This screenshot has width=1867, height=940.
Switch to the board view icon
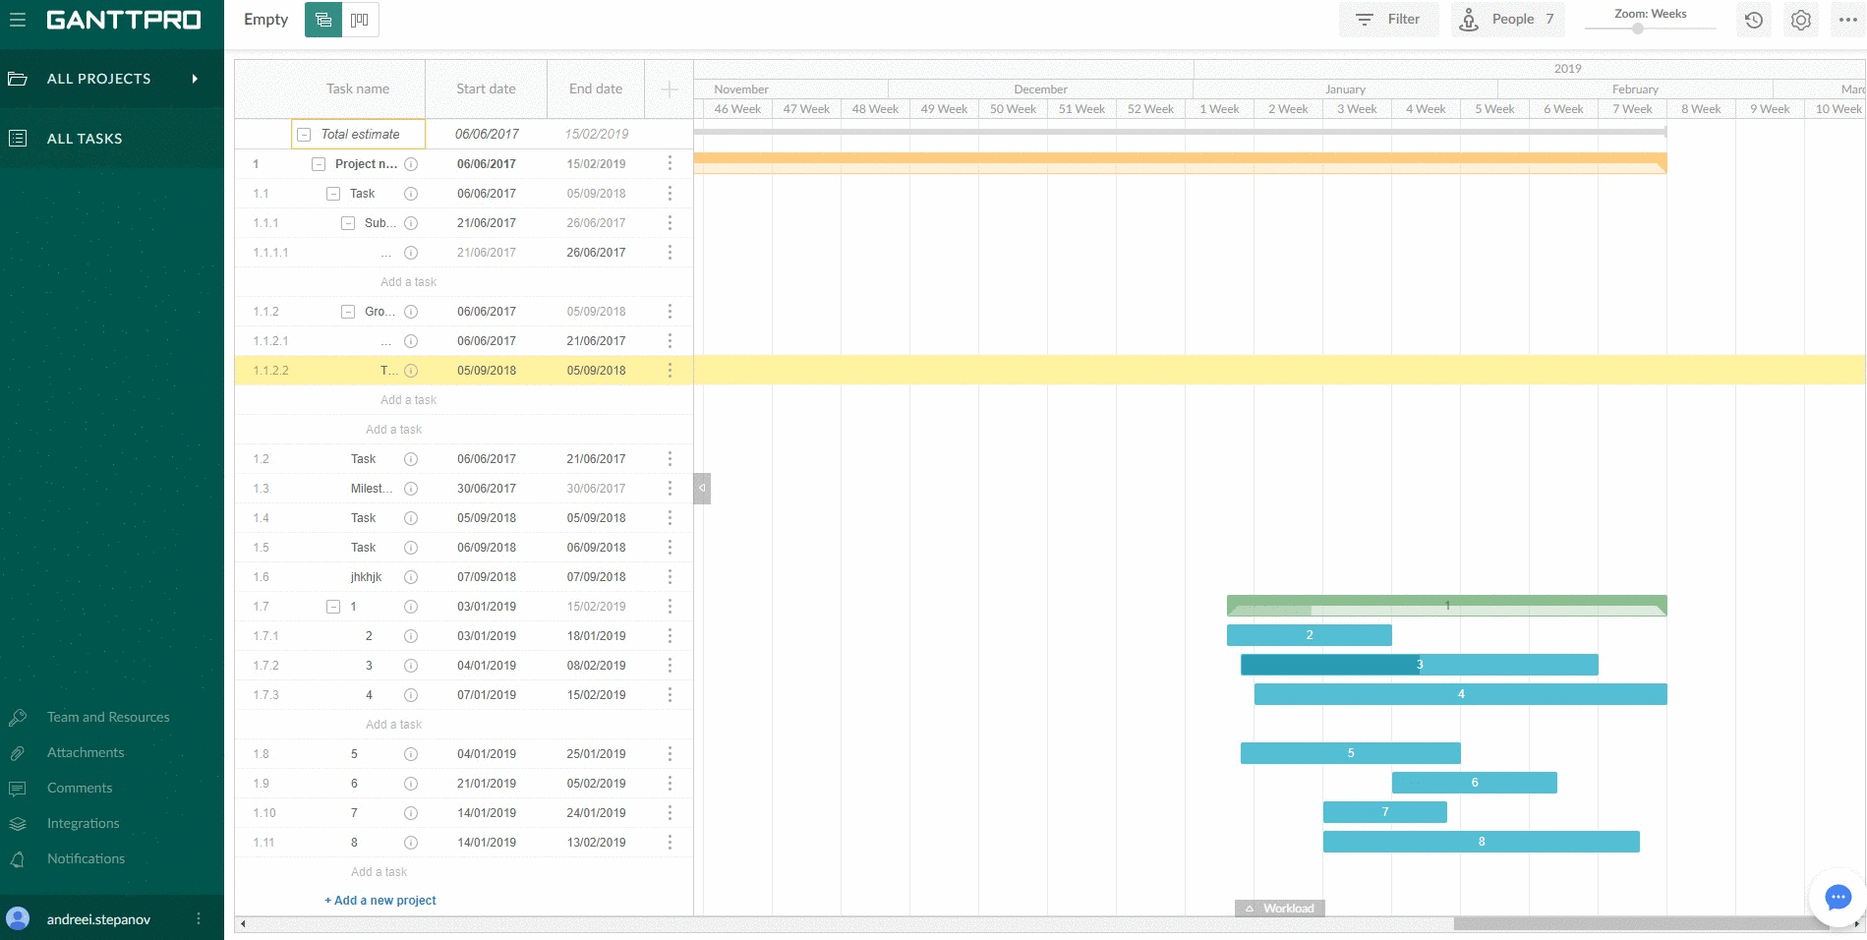coord(360,19)
